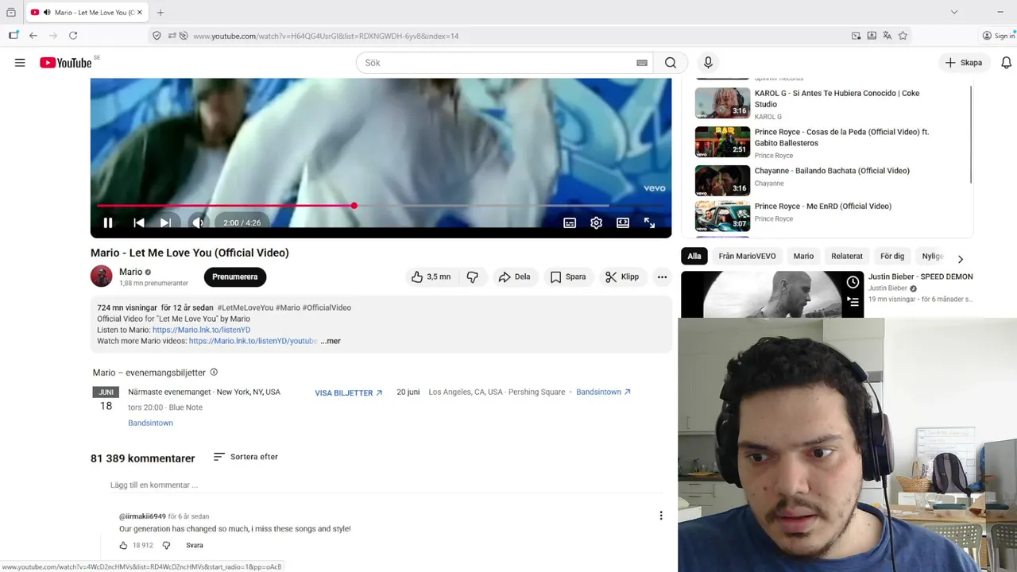Close the Mario YouTube tab
This screenshot has width=1017, height=572.
[140, 12]
